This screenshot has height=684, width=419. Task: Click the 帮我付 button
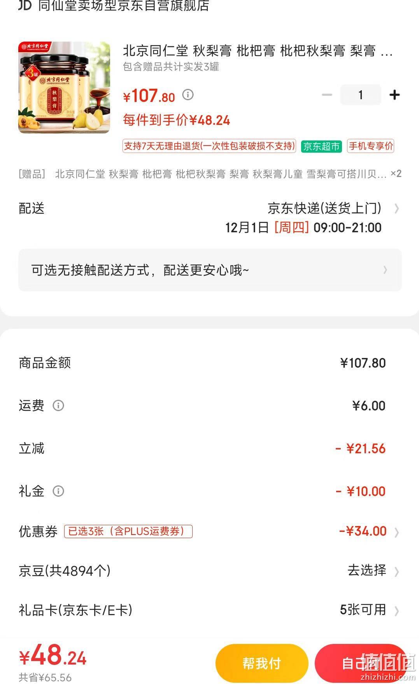pyautogui.click(x=262, y=663)
